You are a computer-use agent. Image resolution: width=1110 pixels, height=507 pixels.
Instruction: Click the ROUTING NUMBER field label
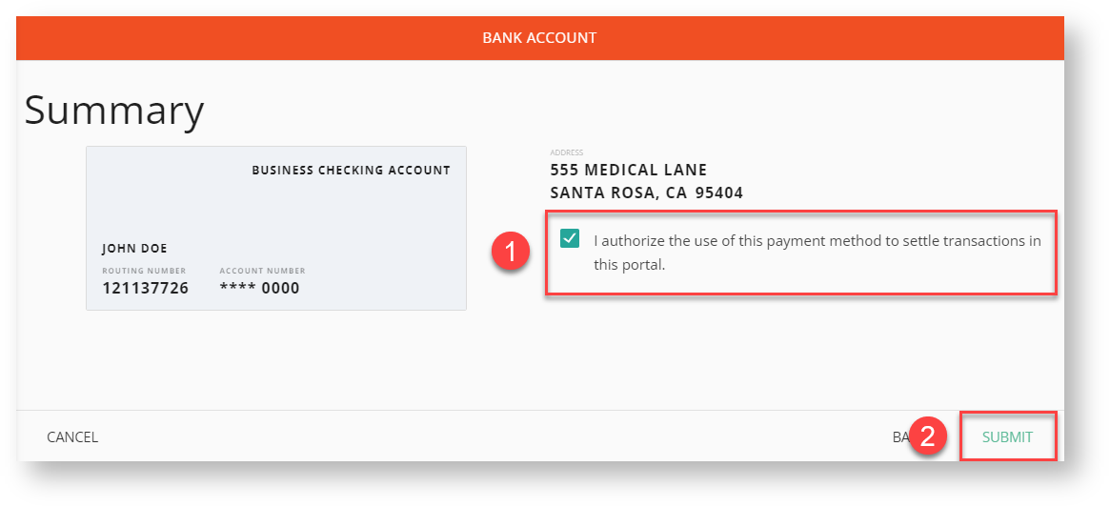[144, 271]
